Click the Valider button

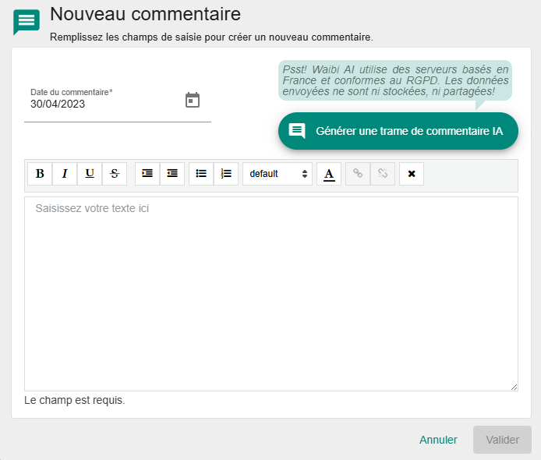coord(502,440)
